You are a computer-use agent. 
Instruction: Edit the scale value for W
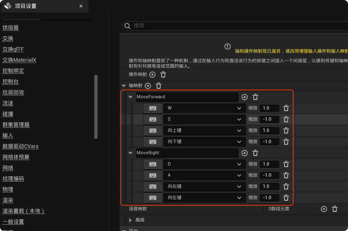[270, 108]
